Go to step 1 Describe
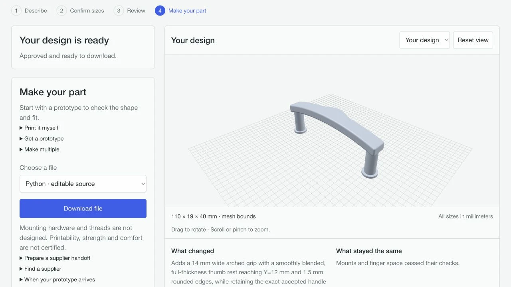 point(29,11)
